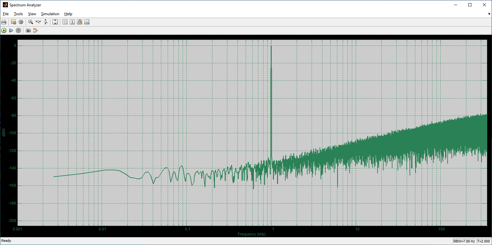The image size is (492, 245).
Task: Take a snapshot of the display
Action: pos(28,30)
